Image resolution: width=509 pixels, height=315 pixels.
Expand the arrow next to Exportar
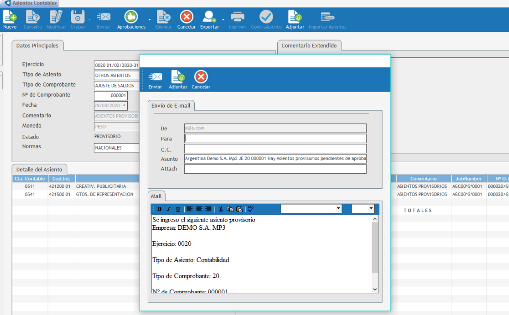pos(223,20)
